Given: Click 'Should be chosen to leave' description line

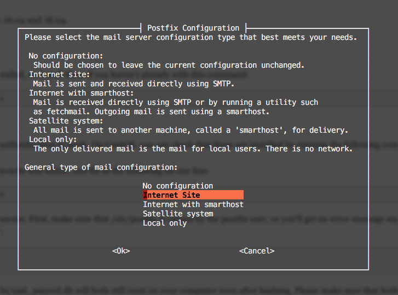Looking at the screenshot, I should pos(169,66).
